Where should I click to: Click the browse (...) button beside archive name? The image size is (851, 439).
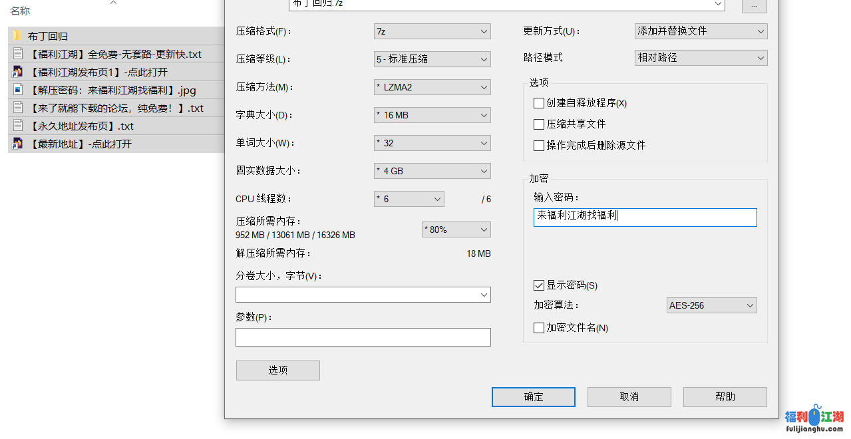[754, 5]
